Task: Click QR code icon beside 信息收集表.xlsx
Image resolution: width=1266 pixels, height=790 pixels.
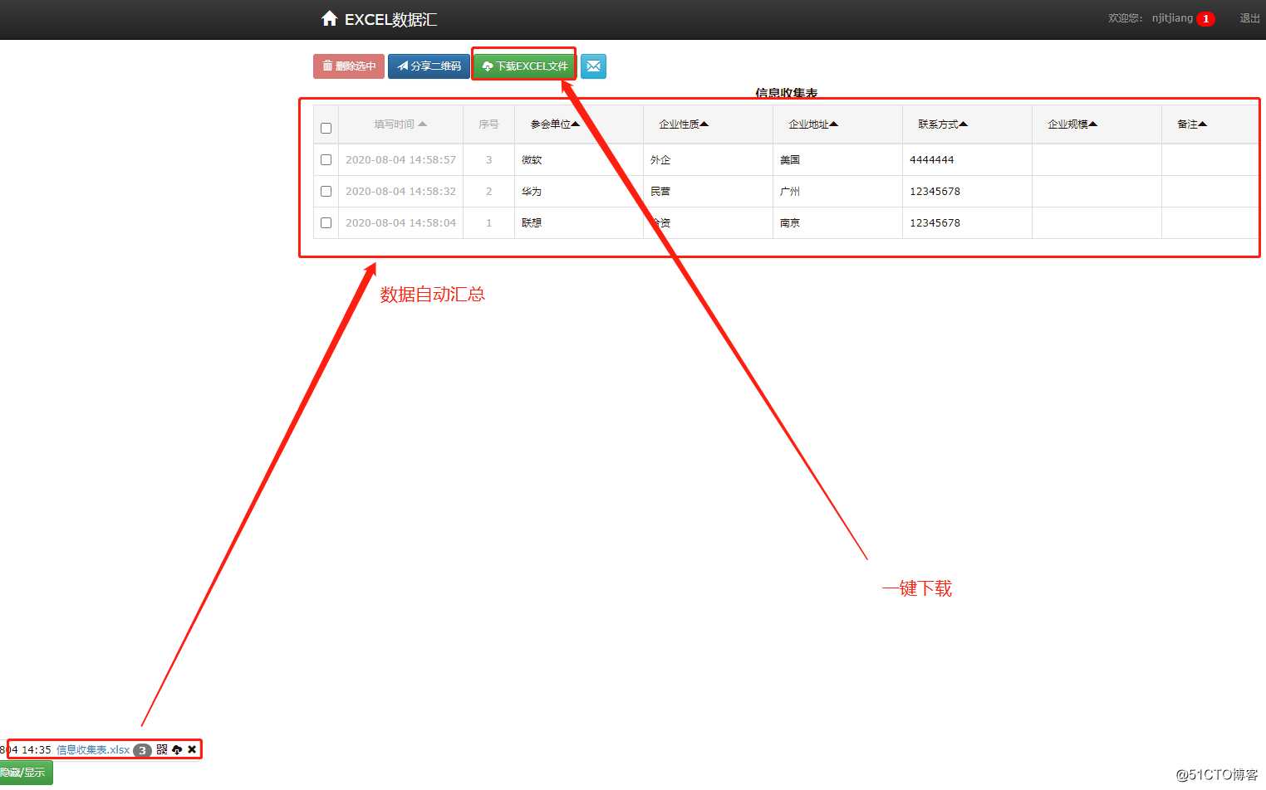Action: tap(162, 749)
